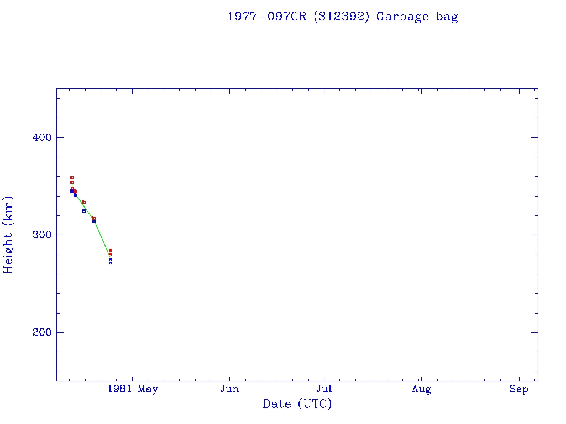Click the "1981 May" date label
The image size is (566, 424).
(133, 389)
